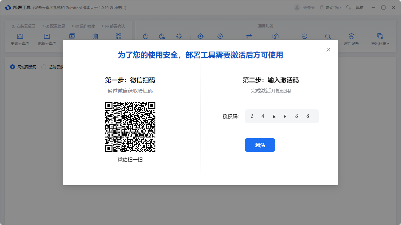Click the 微信扫一扫 caption below QR code
Viewport: 401px width, 225px height.
(130, 159)
